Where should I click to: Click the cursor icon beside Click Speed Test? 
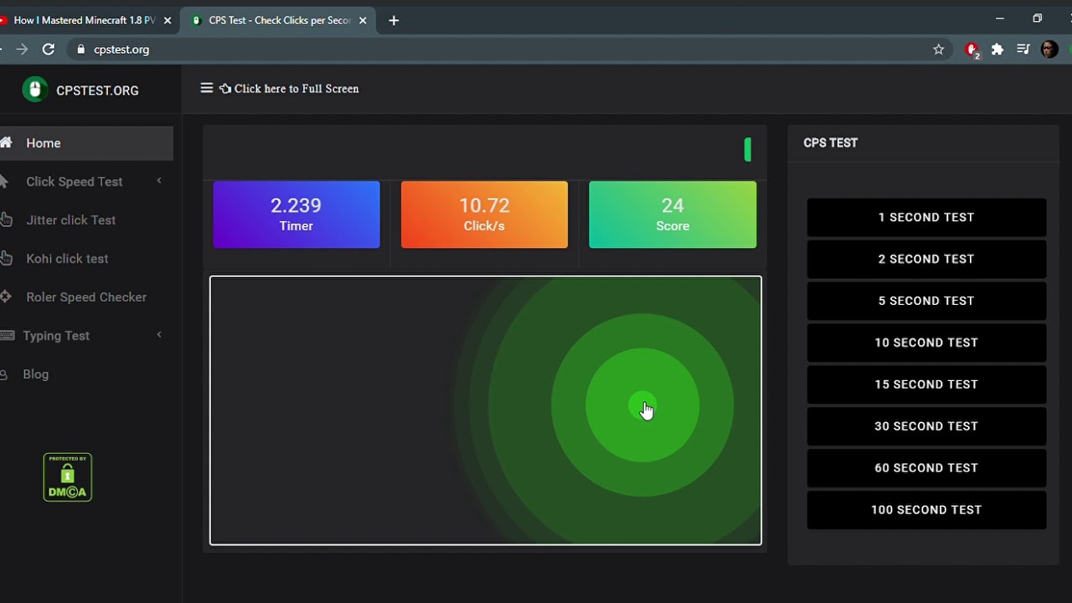(4, 182)
